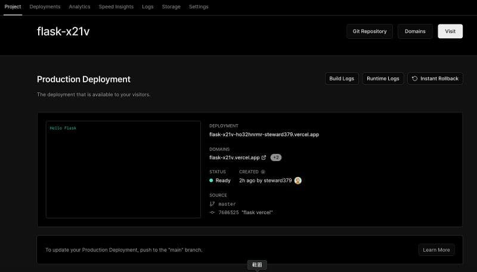Open the Storage tab
This screenshot has height=272, width=477.
[x=171, y=7]
